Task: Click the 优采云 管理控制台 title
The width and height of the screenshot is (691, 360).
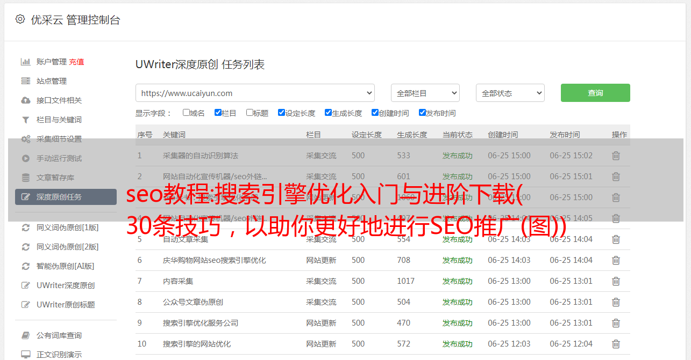Action: (75, 20)
